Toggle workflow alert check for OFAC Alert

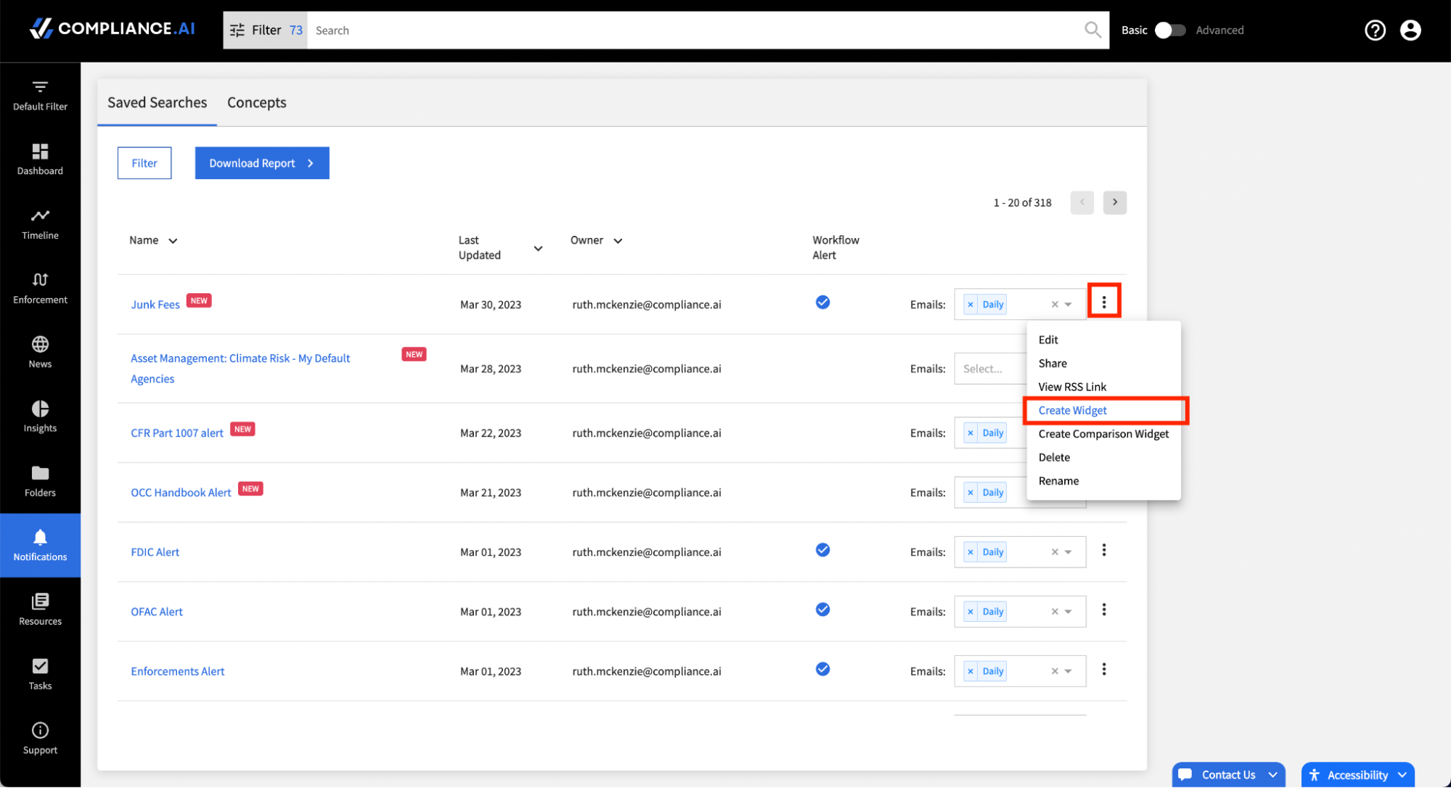(822, 610)
